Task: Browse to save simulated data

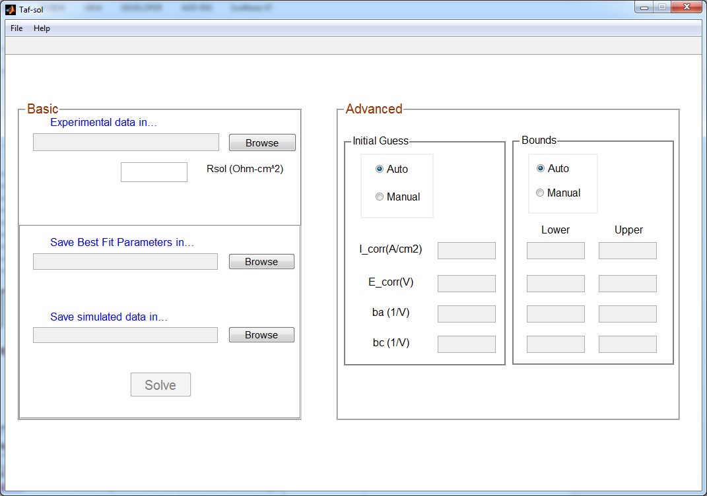Action: click(x=261, y=334)
